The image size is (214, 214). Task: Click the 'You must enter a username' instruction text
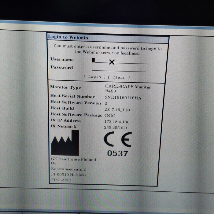(x=107, y=49)
